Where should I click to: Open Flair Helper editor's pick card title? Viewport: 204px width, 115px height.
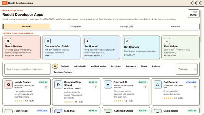[171, 46]
